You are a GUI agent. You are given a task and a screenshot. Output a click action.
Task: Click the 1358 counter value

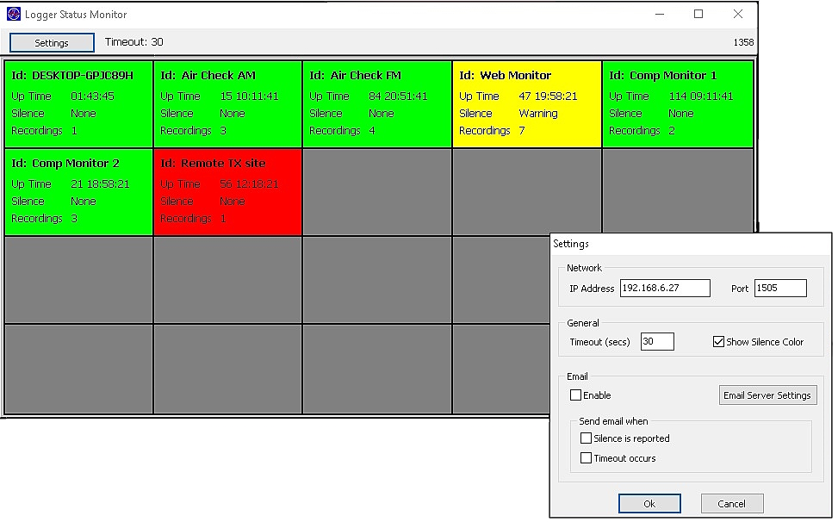pyautogui.click(x=743, y=42)
